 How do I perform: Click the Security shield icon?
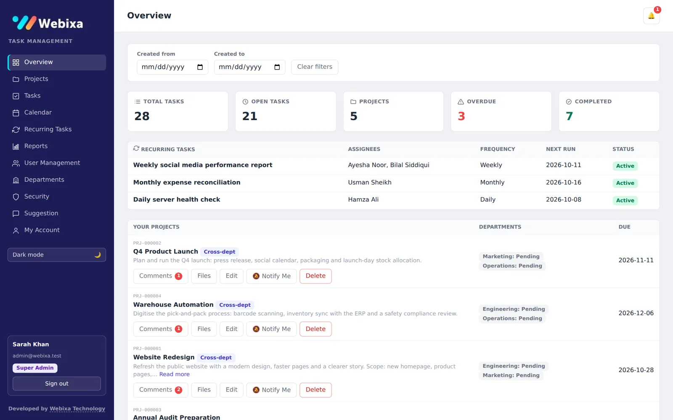16,197
